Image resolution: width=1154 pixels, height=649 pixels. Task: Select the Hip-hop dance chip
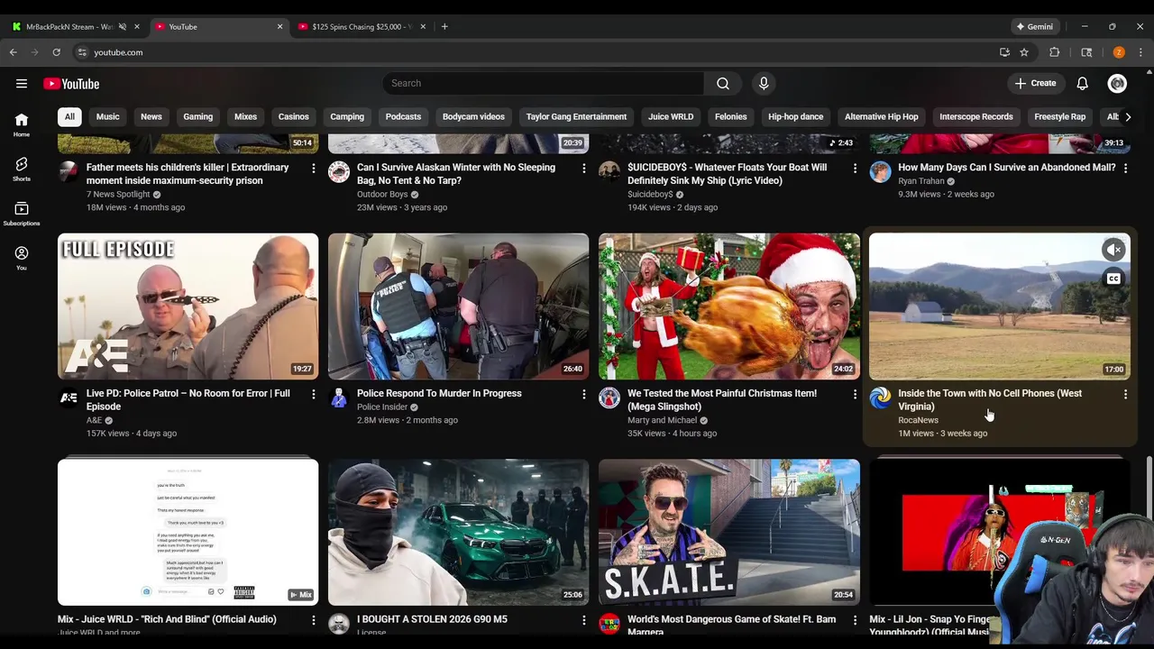tap(795, 116)
